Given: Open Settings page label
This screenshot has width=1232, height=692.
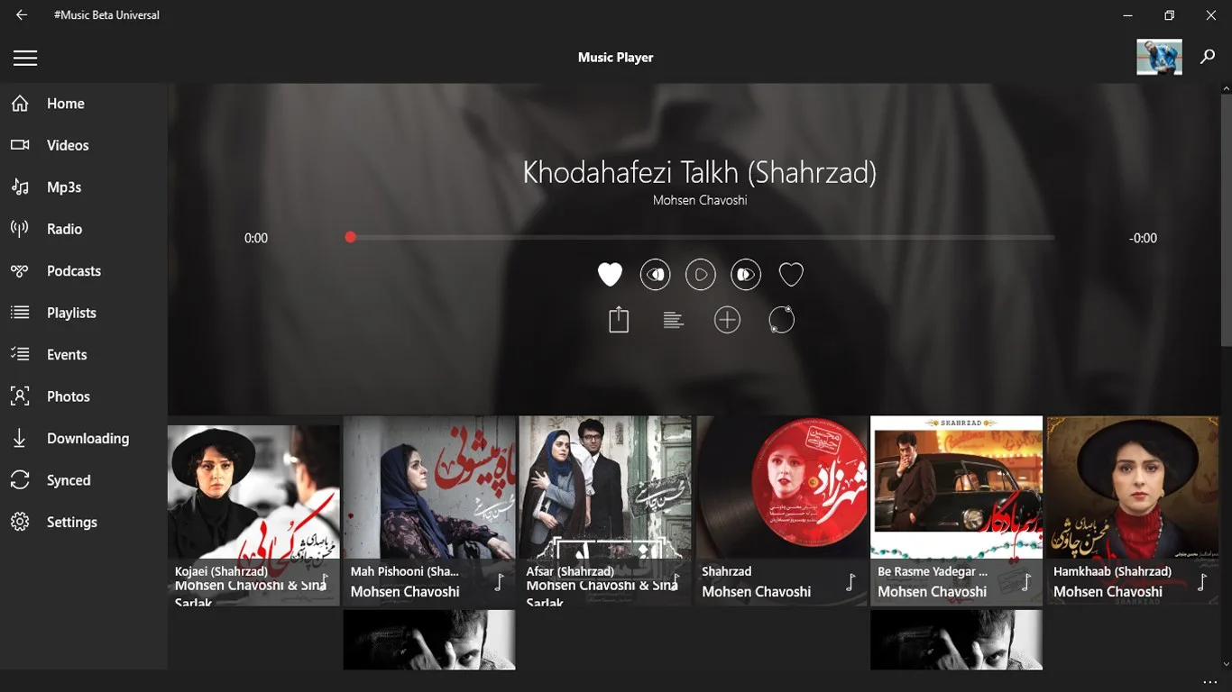Looking at the screenshot, I should [72, 523].
